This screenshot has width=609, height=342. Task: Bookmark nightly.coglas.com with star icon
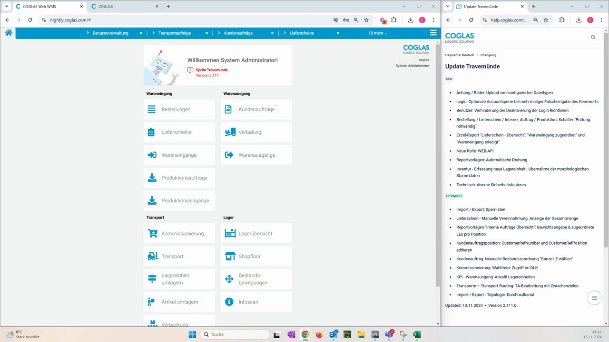366,20
